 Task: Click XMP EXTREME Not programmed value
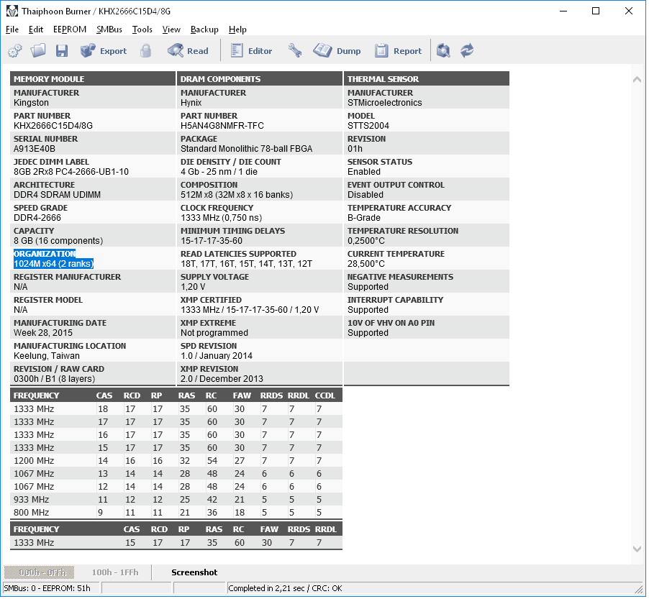(214, 333)
